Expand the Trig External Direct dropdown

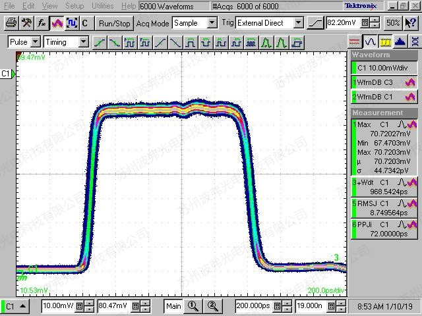[270, 22]
